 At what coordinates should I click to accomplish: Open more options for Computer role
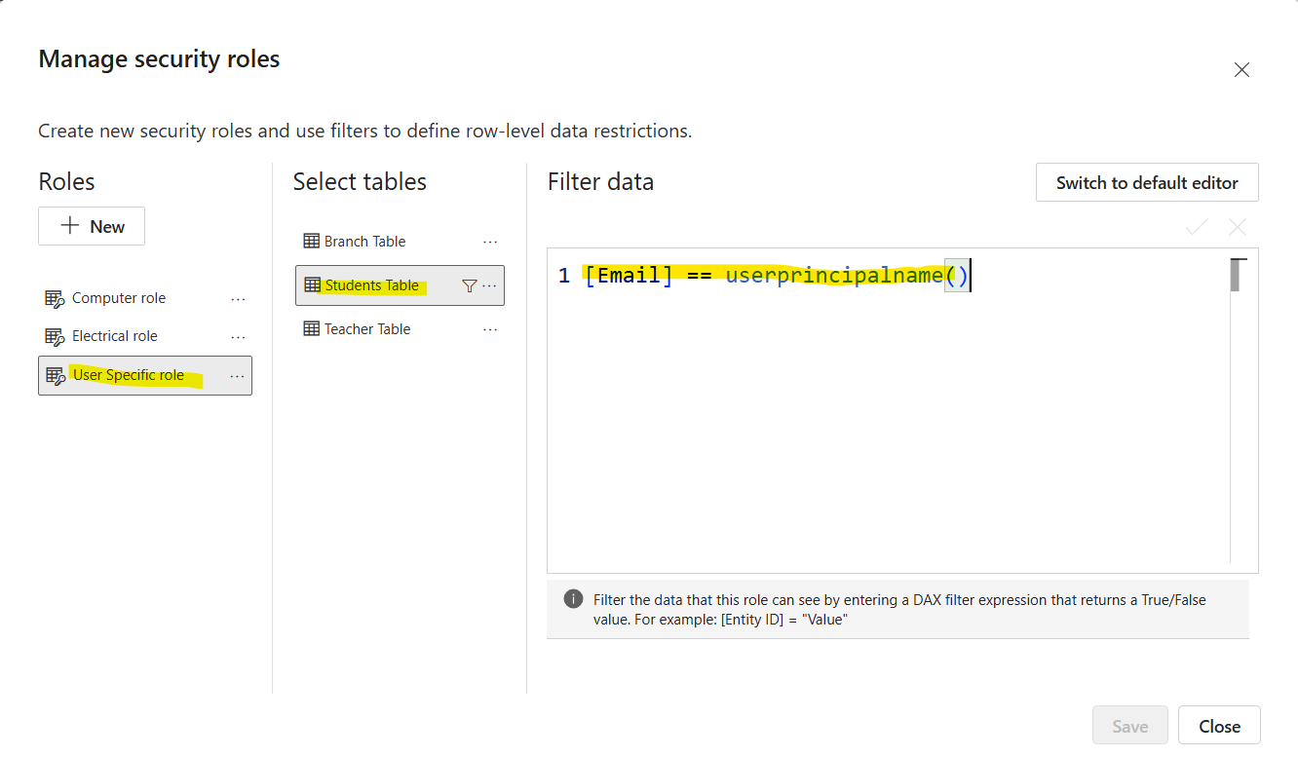pyautogui.click(x=238, y=299)
